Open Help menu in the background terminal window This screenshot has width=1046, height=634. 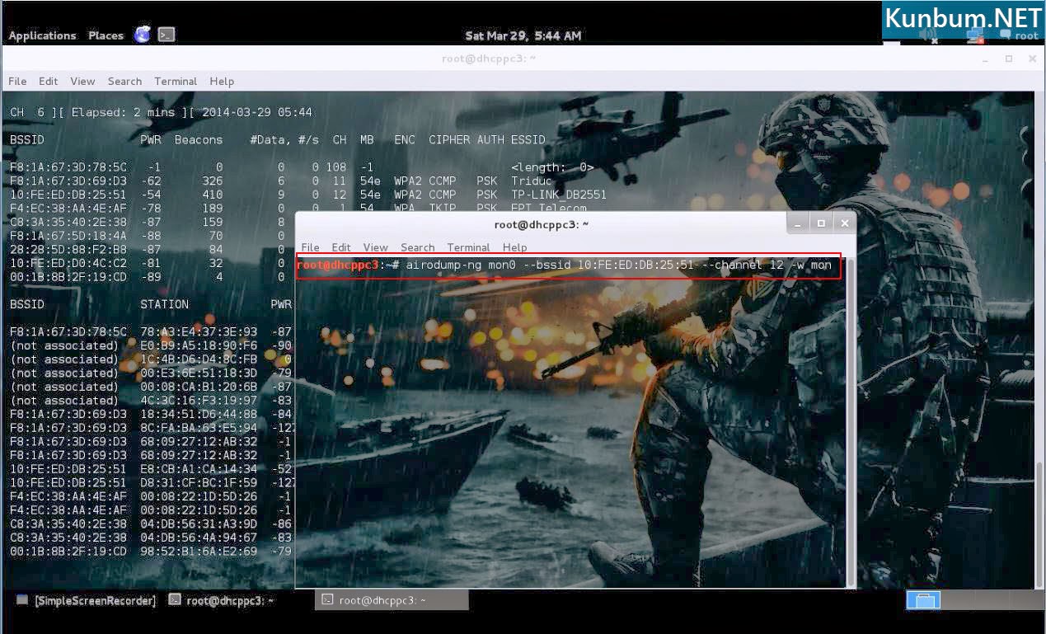tap(222, 81)
